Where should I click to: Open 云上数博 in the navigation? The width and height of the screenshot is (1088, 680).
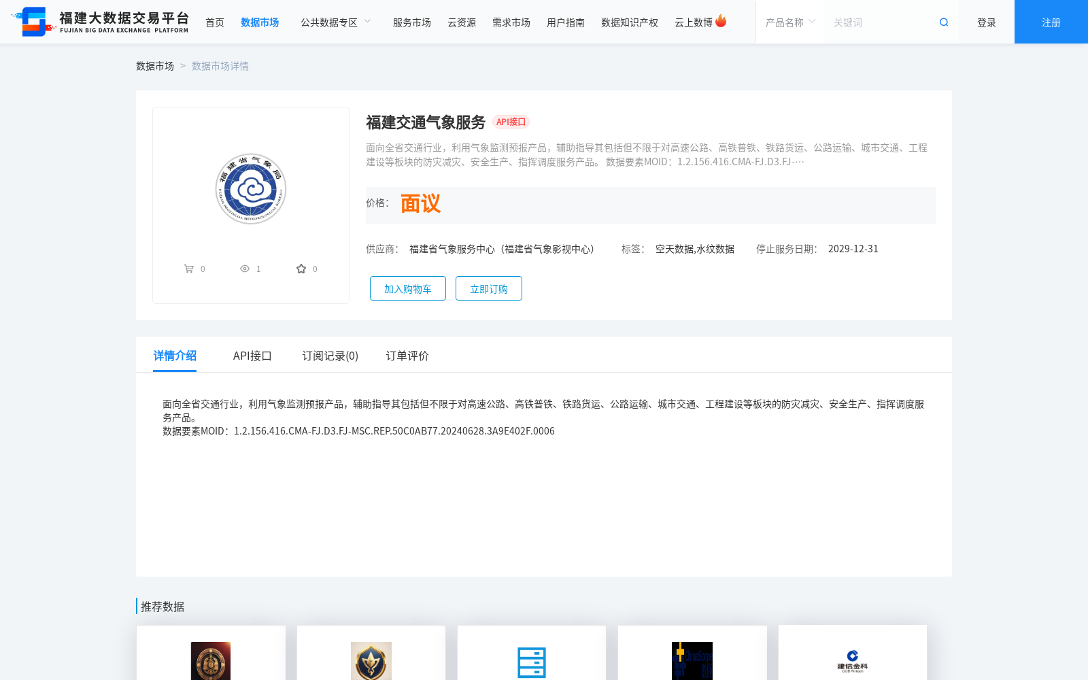coord(694,22)
